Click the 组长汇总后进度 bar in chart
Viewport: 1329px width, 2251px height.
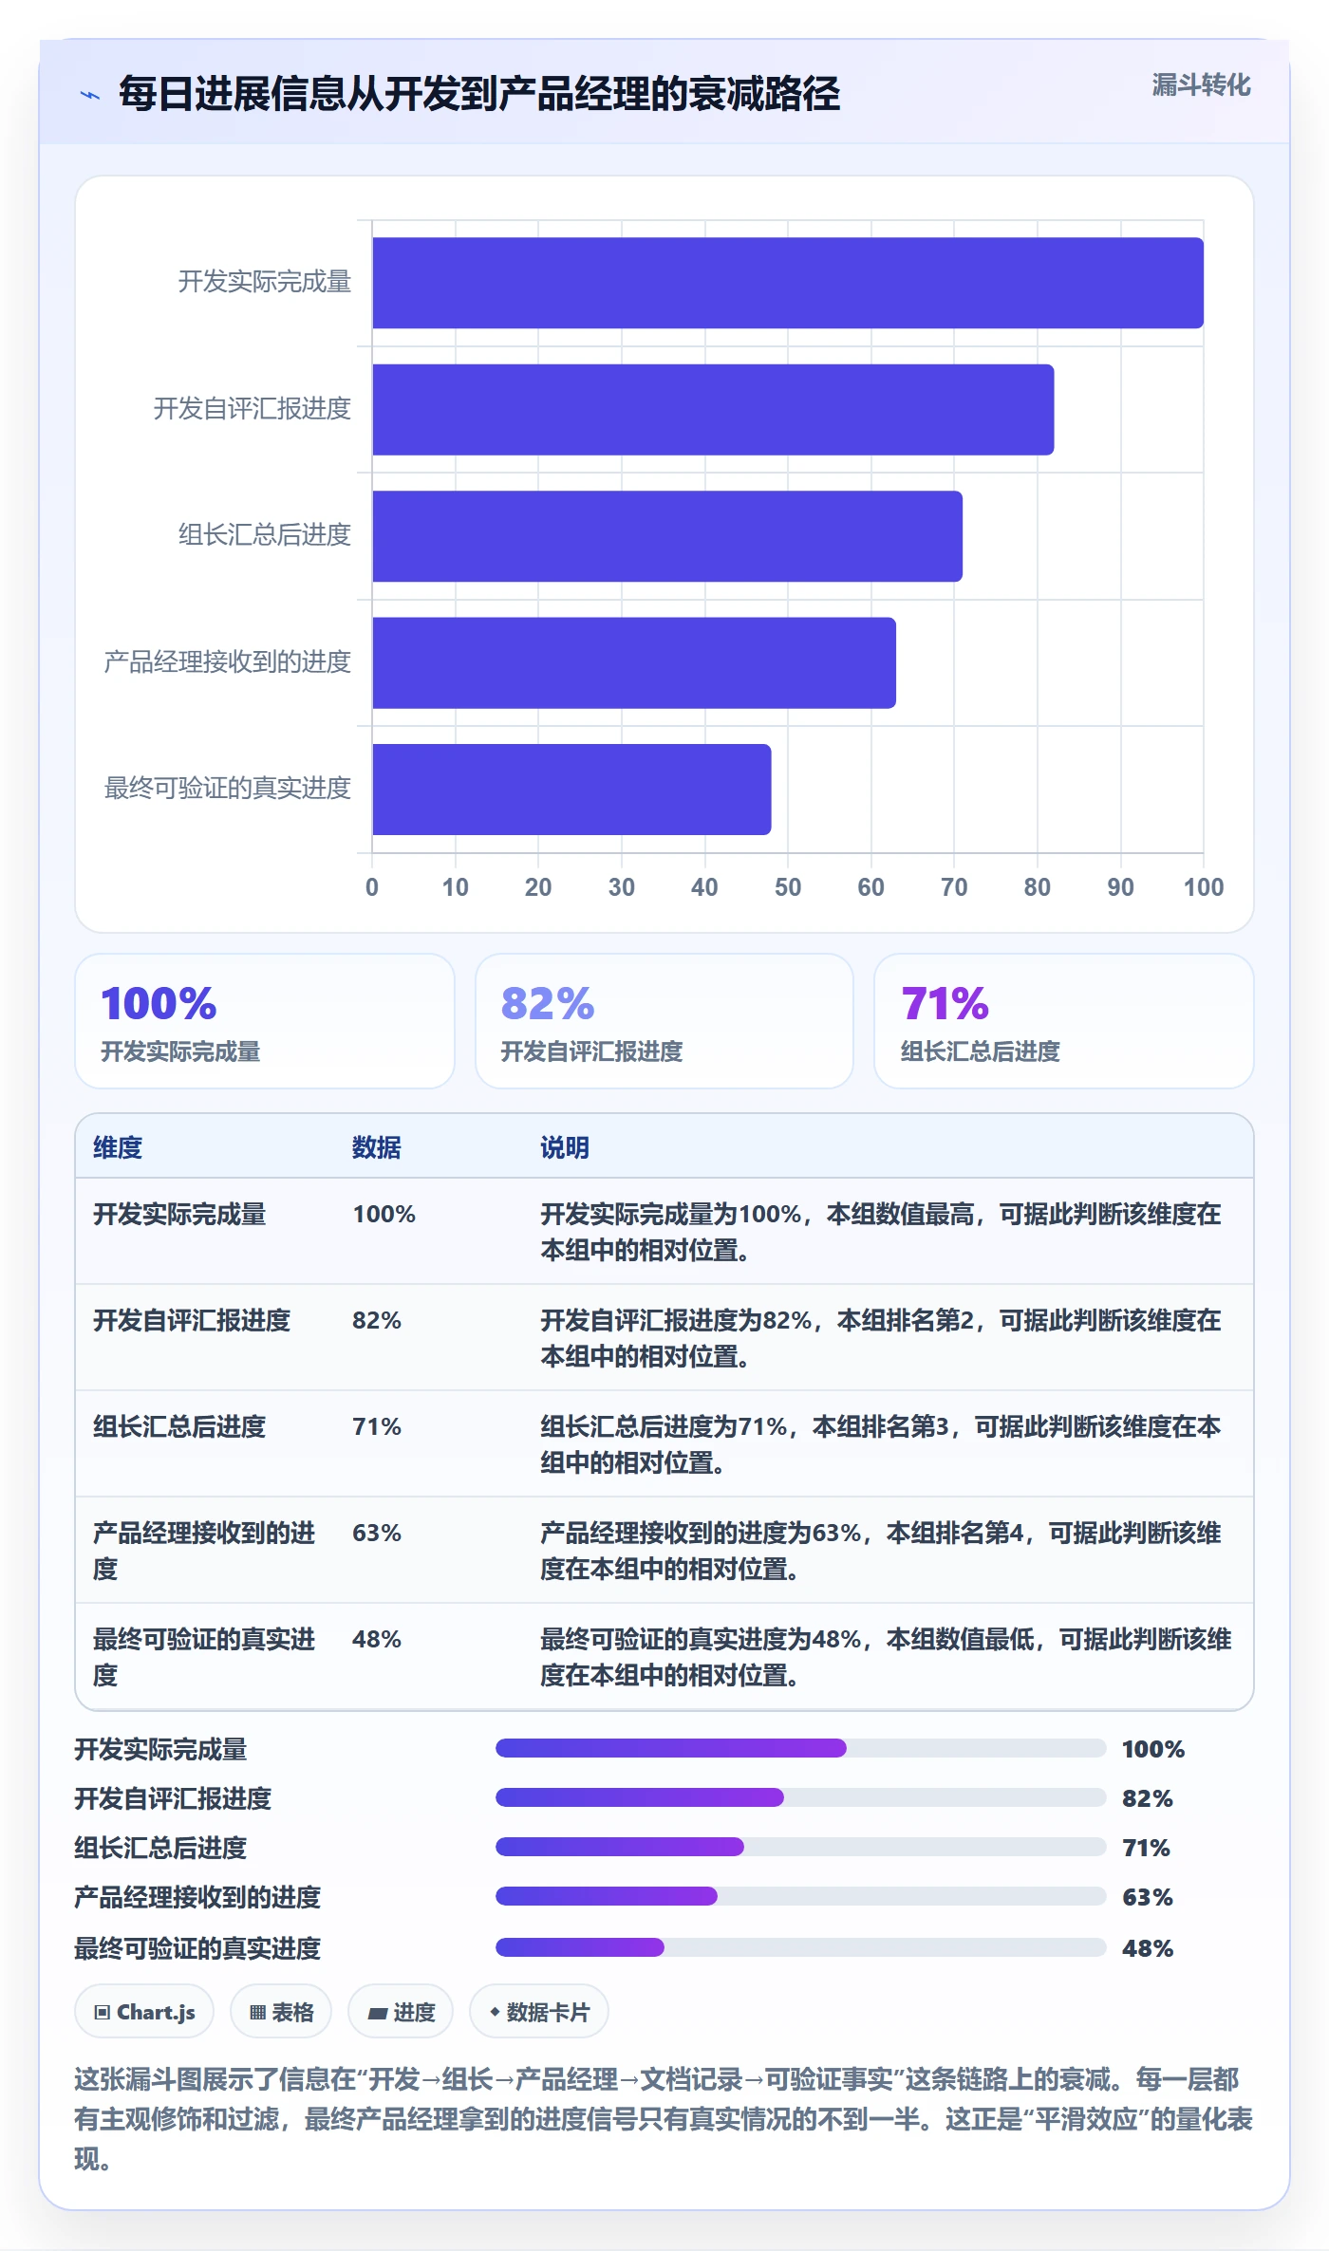(667, 536)
